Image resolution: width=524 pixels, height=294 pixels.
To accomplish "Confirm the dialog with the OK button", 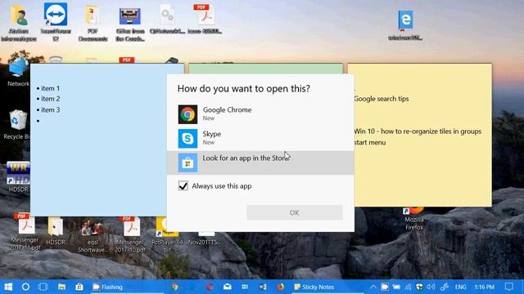I will [295, 212].
